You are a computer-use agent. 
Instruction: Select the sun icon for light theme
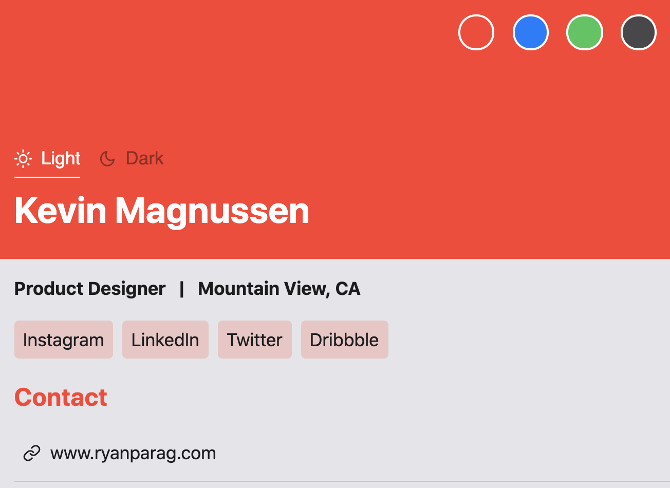[x=23, y=158]
